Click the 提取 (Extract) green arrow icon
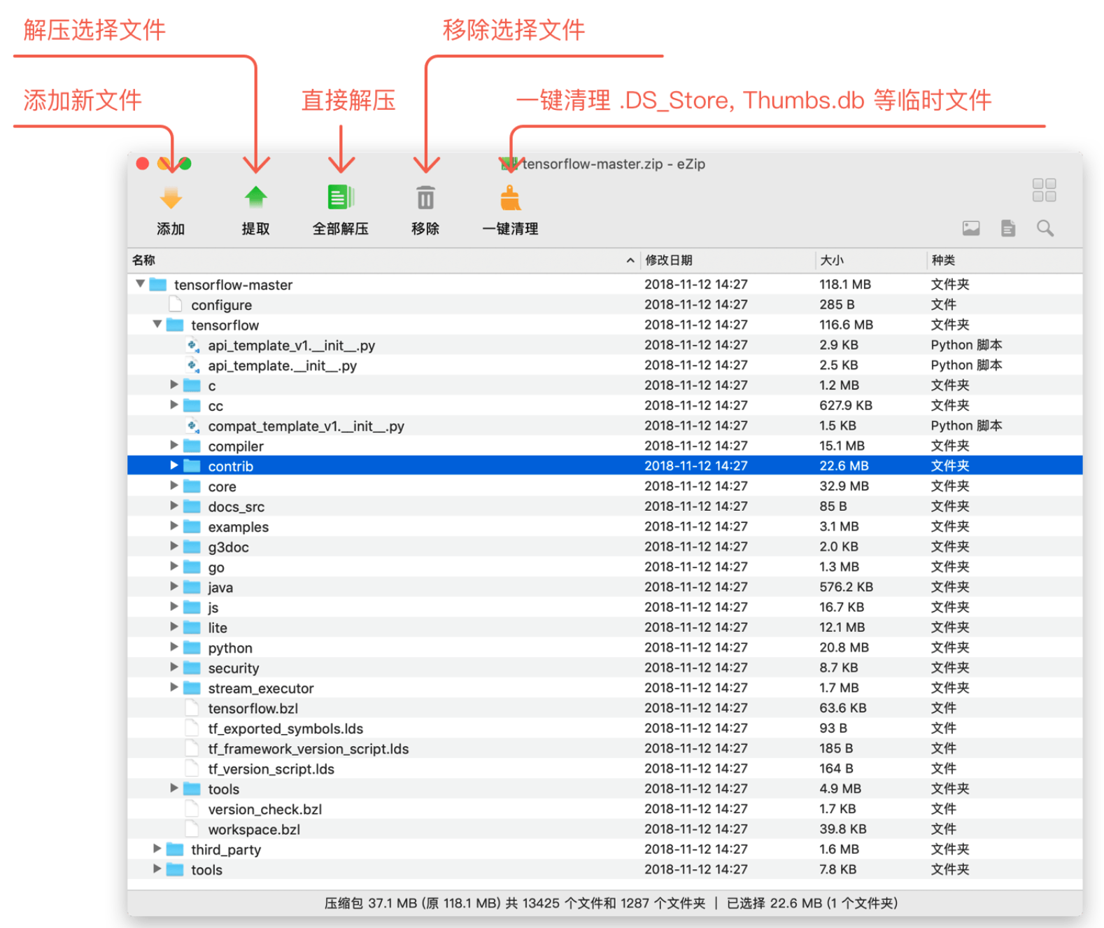This screenshot has height=928, width=1104. (x=256, y=197)
